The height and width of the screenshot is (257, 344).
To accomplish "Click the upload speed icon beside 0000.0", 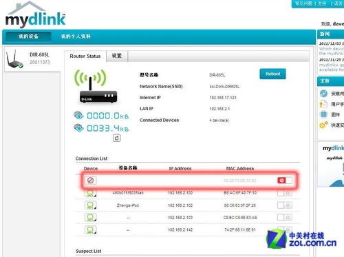I will (x=78, y=115).
